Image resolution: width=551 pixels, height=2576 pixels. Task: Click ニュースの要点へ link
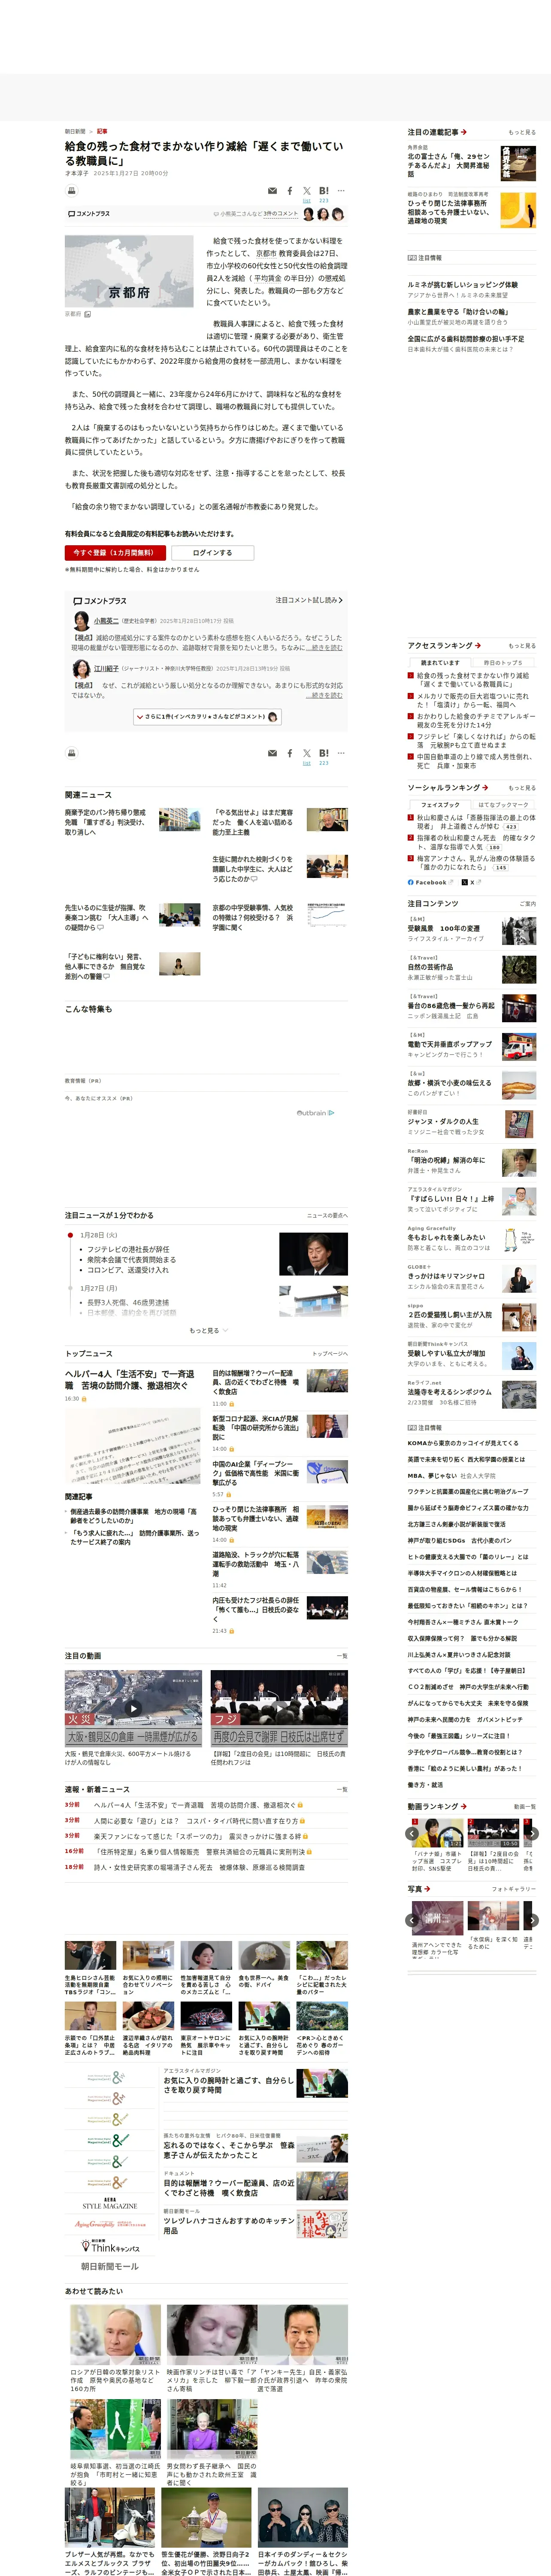(327, 1216)
